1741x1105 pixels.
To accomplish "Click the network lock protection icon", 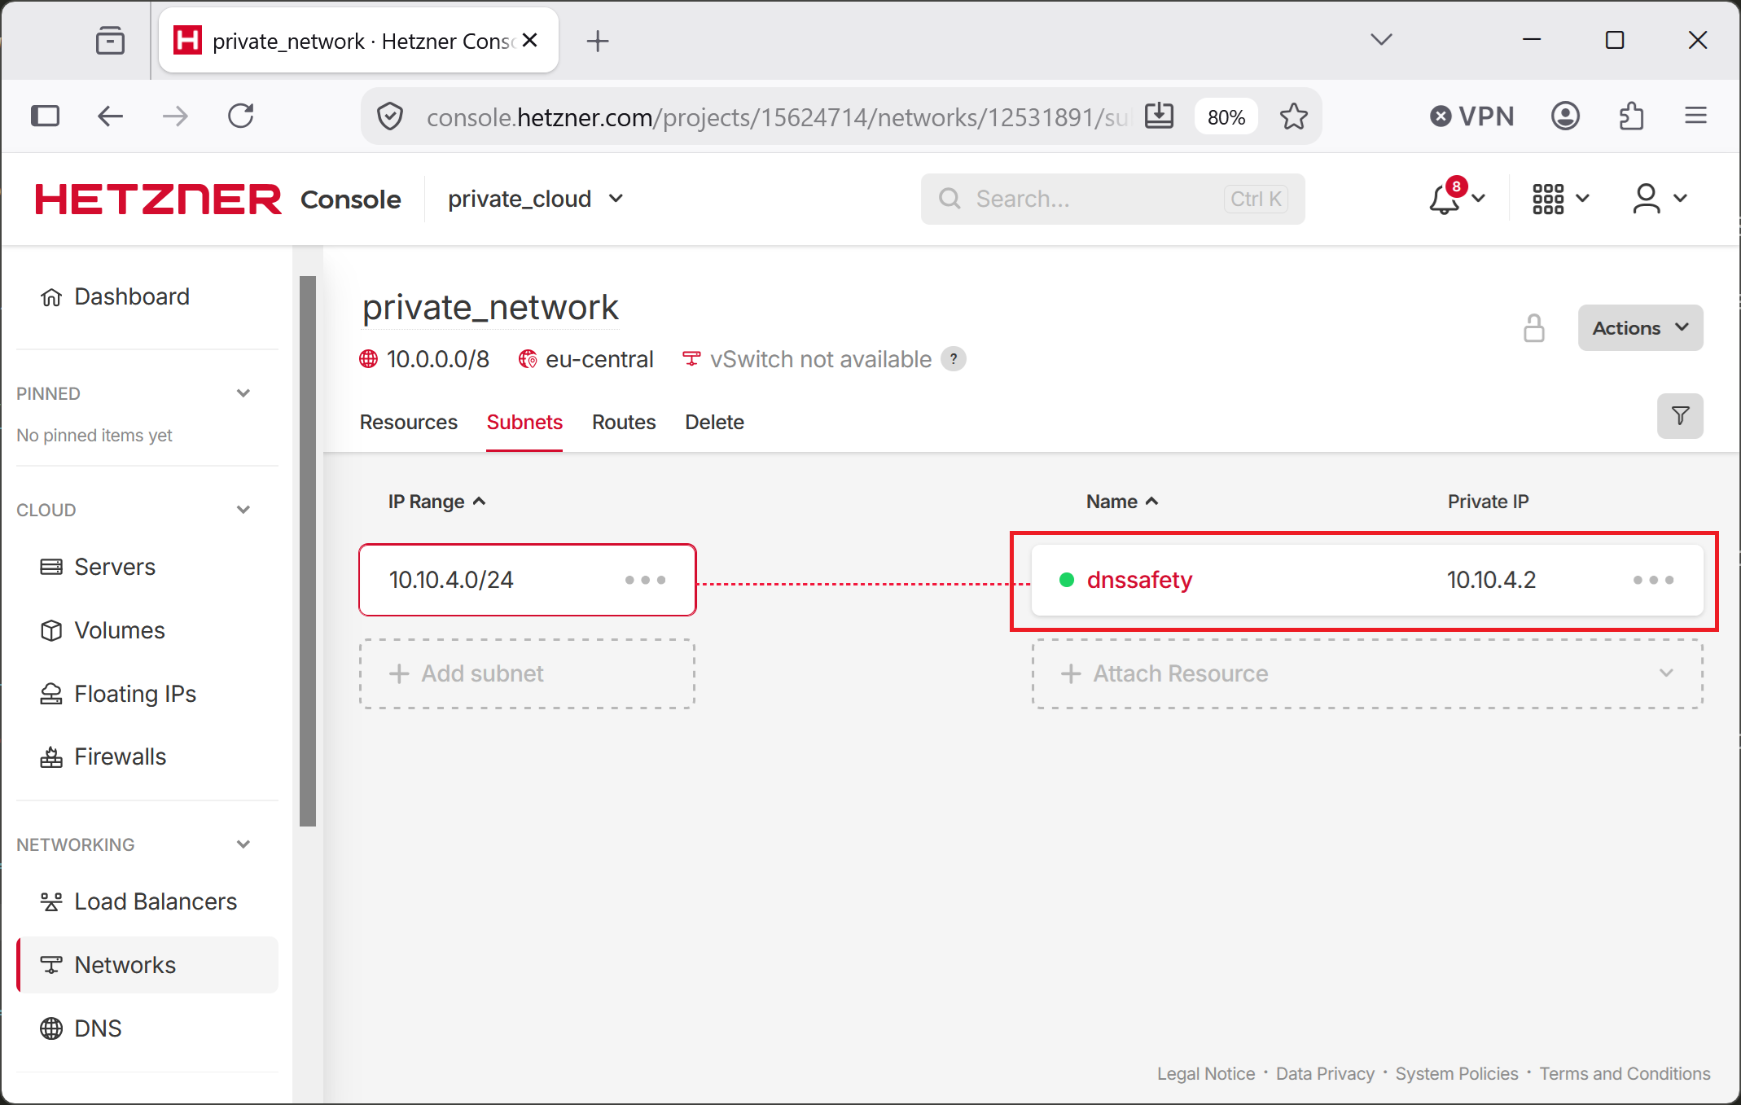I will (x=1534, y=328).
